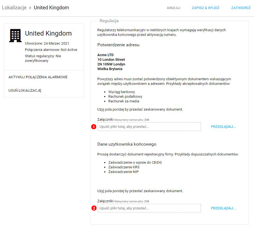Click the upload field under Dane użytkownika końcowego
Viewport: 254px width, 228px height.
pyautogui.click(x=149, y=208)
